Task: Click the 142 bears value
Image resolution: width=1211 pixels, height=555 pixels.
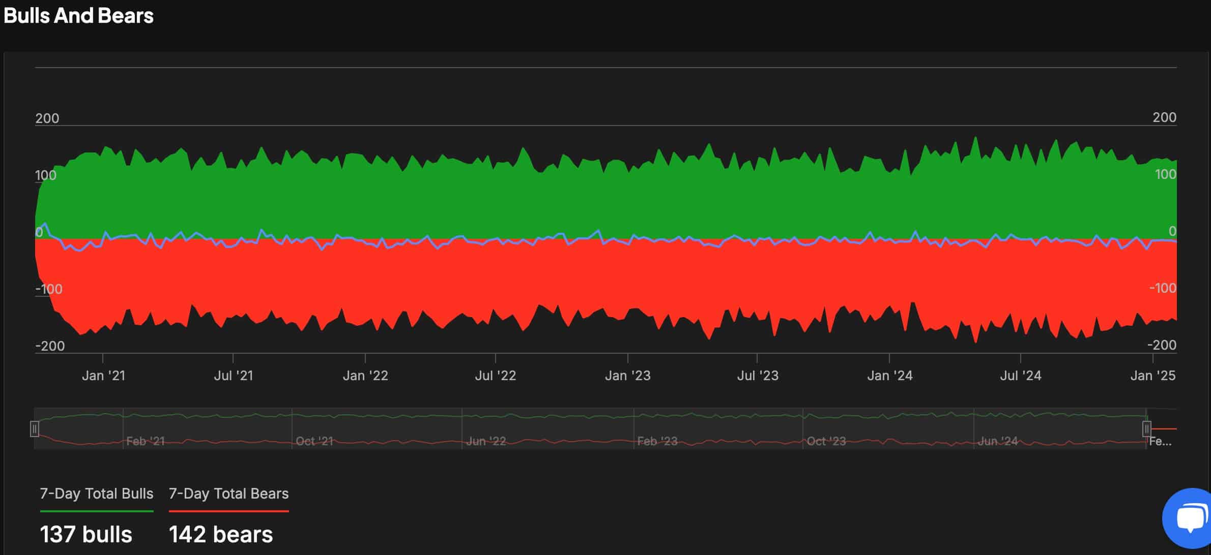Action: 221,534
